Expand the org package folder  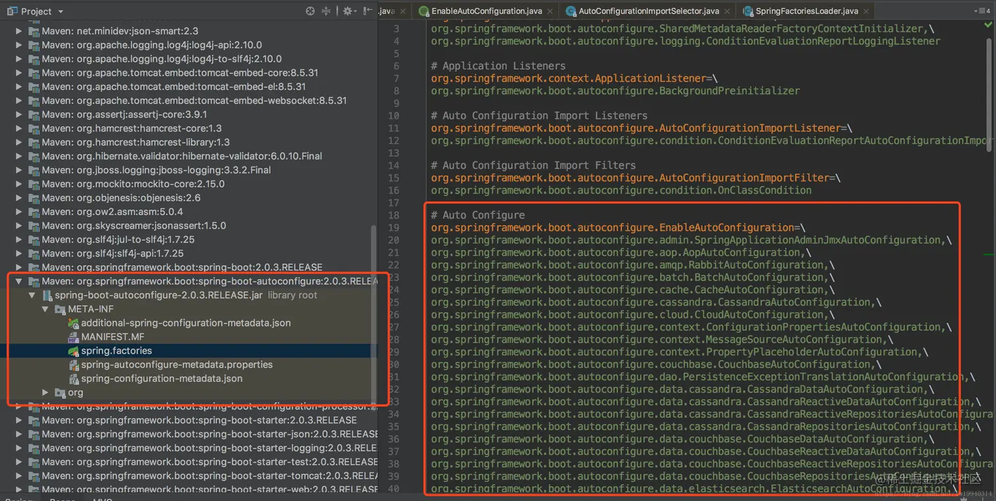click(45, 392)
